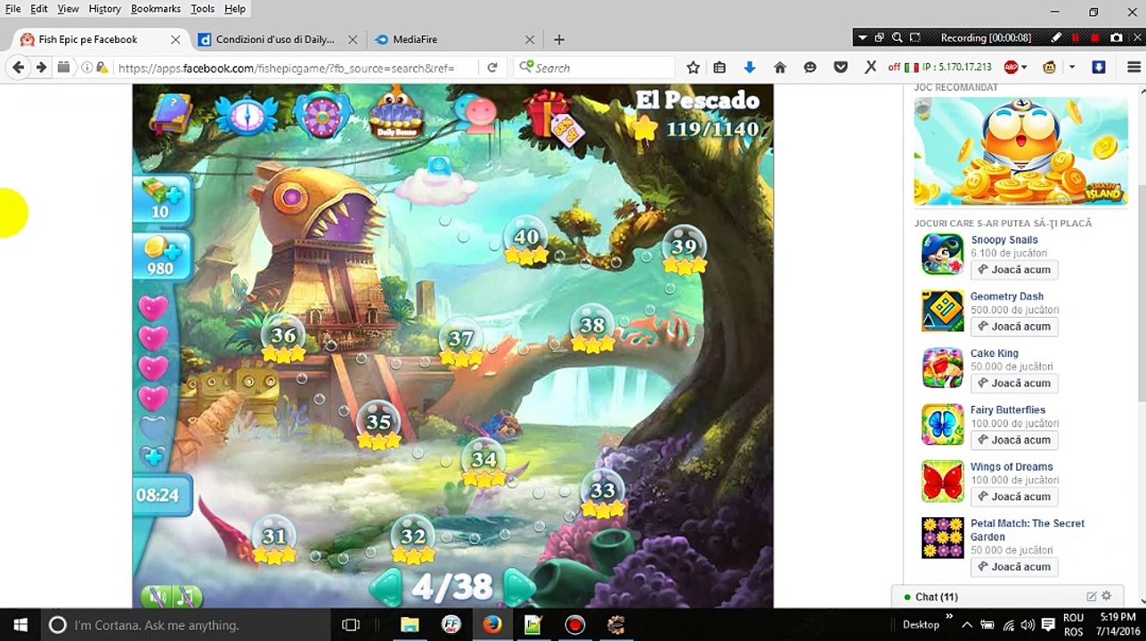Open the purple spin wheel icon
This screenshot has width=1146, height=641.
point(321,113)
